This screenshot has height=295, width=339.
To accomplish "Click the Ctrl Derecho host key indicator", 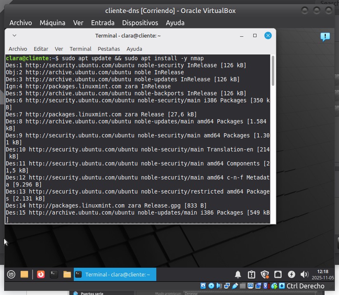I will click(x=305, y=286).
